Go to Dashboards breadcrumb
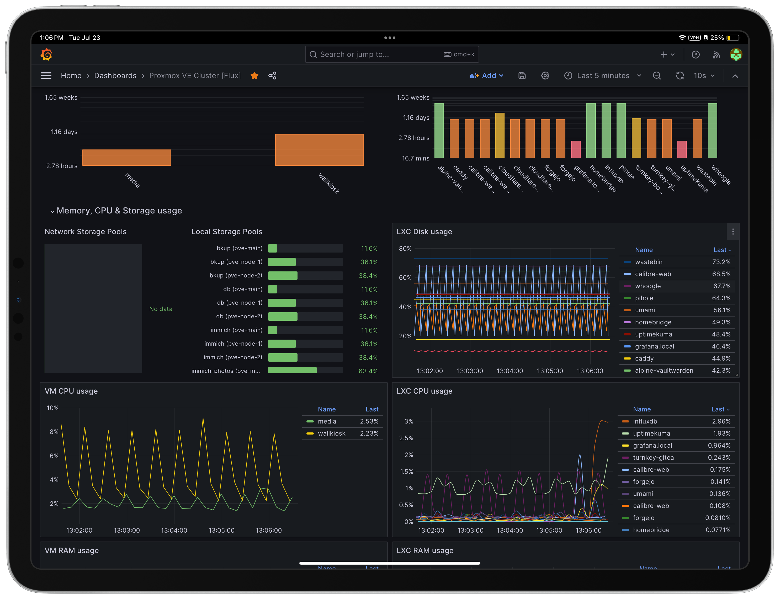780x600 pixels. [115, 76]
